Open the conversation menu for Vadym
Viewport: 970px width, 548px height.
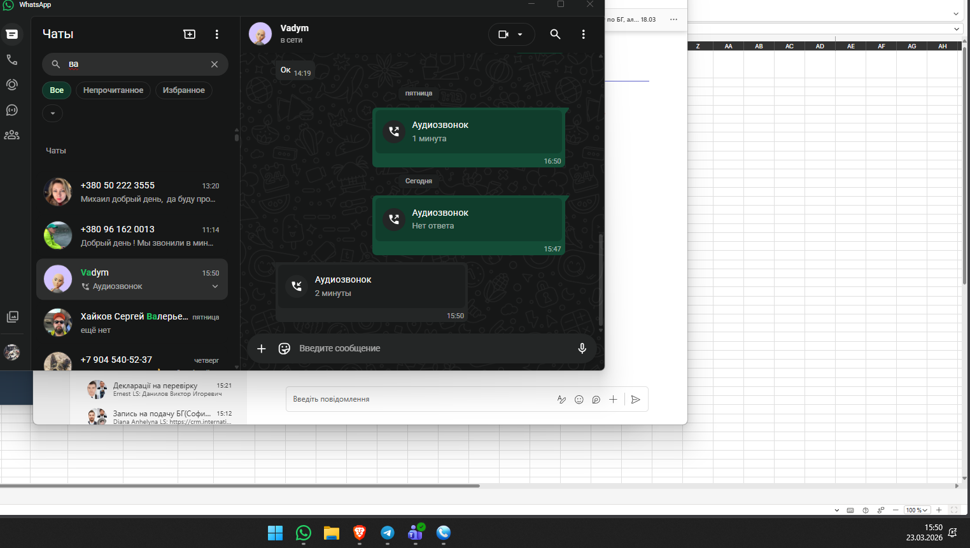[584, 34]
